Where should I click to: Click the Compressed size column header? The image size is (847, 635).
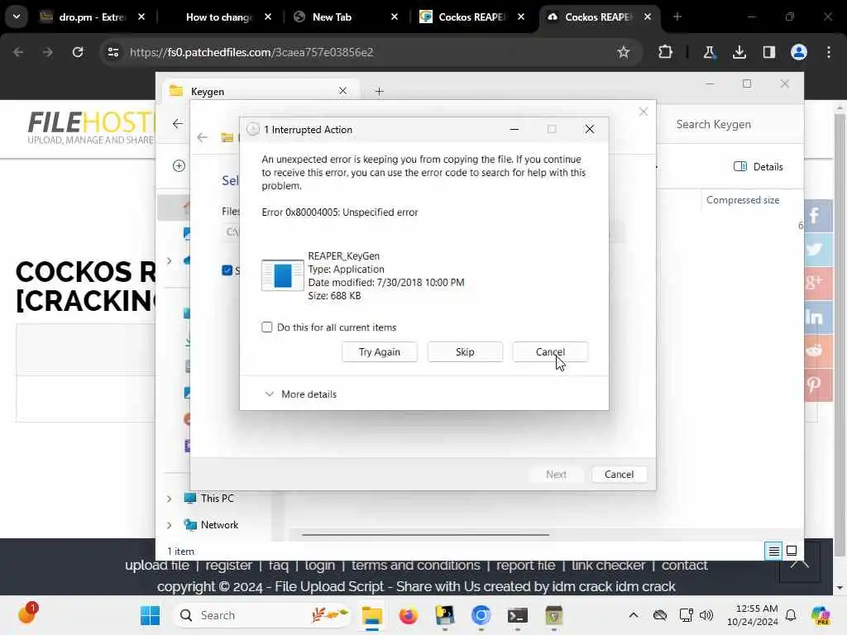(x=743, y=200)
